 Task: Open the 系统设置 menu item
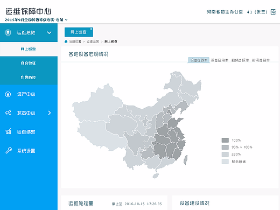(x=29, y=151)
